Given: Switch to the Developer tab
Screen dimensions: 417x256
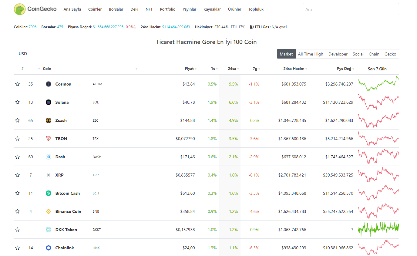Looking at the screenshot, I should (x=338, y=54).
